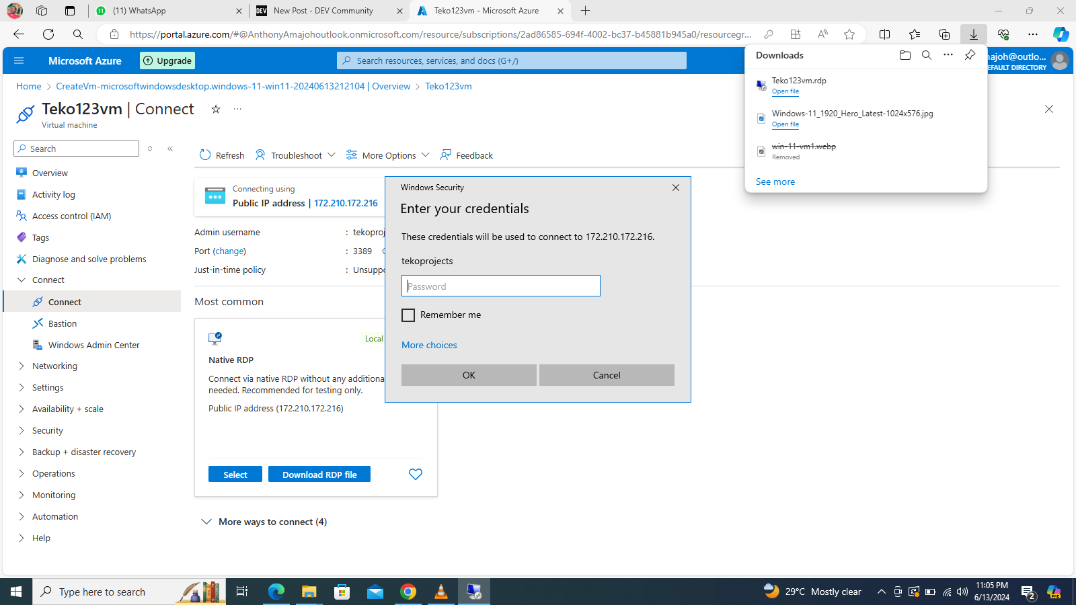Screen dimensions: 1076x605
Task: Click Cancel in Windows Security dialog
Action: pyautogui.click(x=607, y=375)
